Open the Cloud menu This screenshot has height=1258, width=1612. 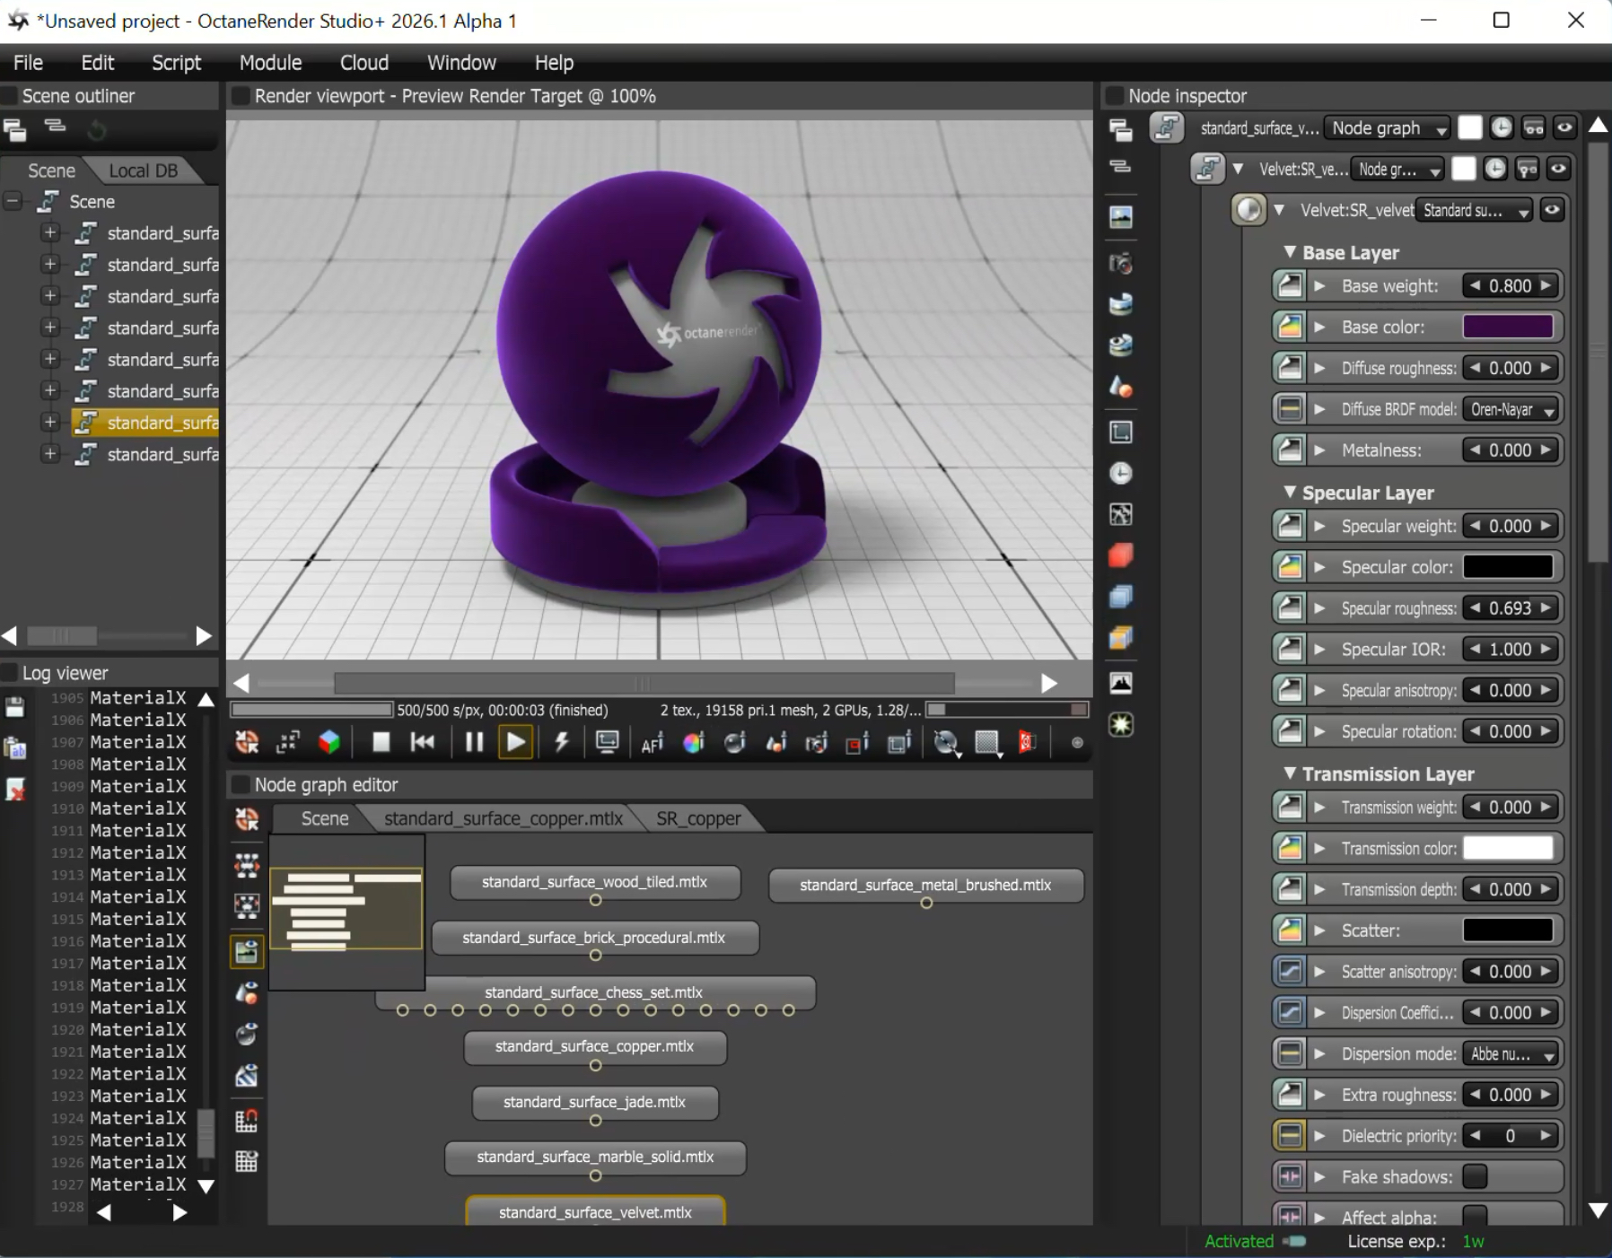[364, 63]
